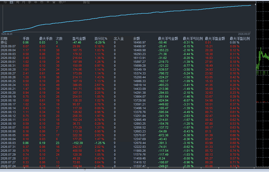Select the 2026.09.04 date row
This screenshot has width=269, height=172.
point(8,50)
